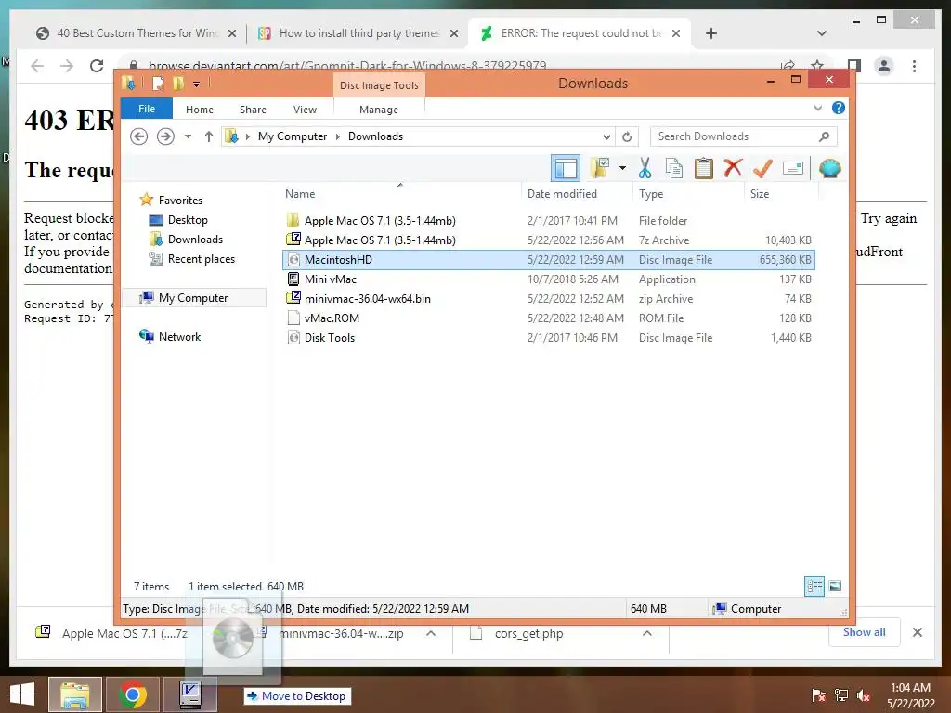Open the View ribbon tab

[x=305, y=110]
